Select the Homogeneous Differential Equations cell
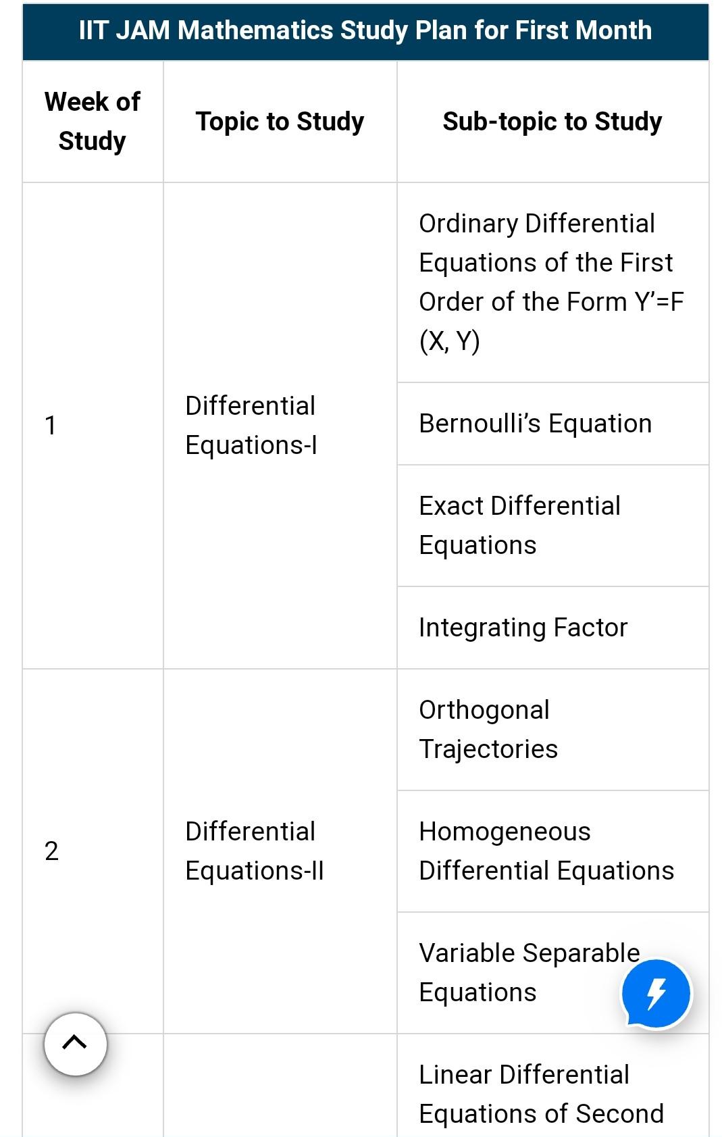This screenshot has height=1137, width=722. point(546,851)
